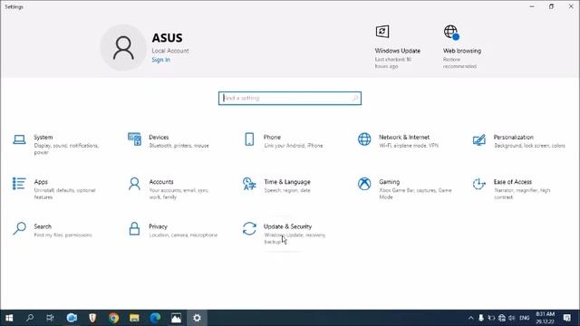
Task: Click the magnifier icon in search box
Action: [355, 99]
